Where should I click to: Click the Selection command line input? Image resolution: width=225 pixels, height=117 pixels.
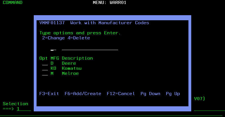click(24, 109)
